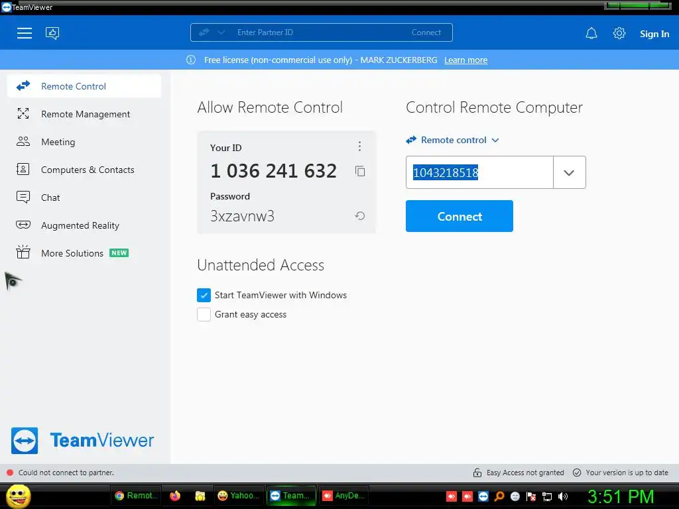Screen dimensions: 679x509
Task: Click the Computers & Contacts address book icon
Action: [x=23, y=169]
